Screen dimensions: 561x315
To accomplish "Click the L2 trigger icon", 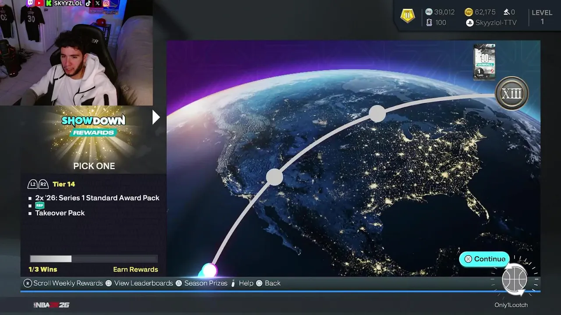I will coord(32,184).
